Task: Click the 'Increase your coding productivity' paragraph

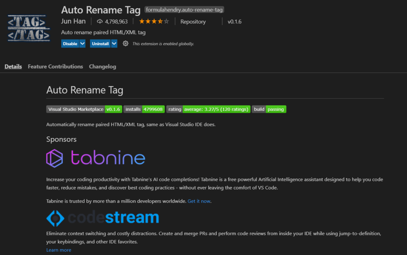Action: (x=215, y=184)
